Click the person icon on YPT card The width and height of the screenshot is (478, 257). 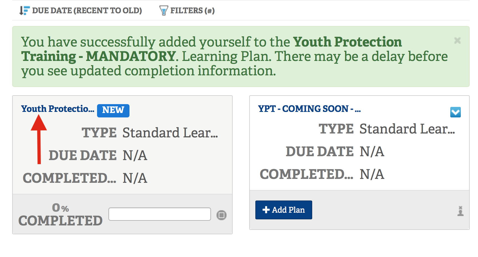point(460,211)
